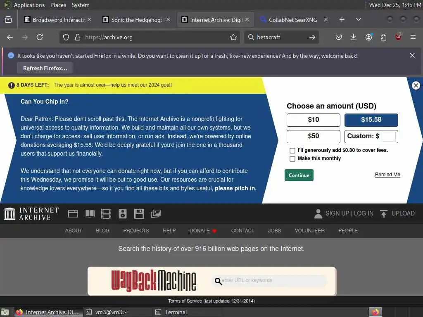423x317 pixels.
Task: Expand the list all tabs dropdown
Action: pos(358,20)
